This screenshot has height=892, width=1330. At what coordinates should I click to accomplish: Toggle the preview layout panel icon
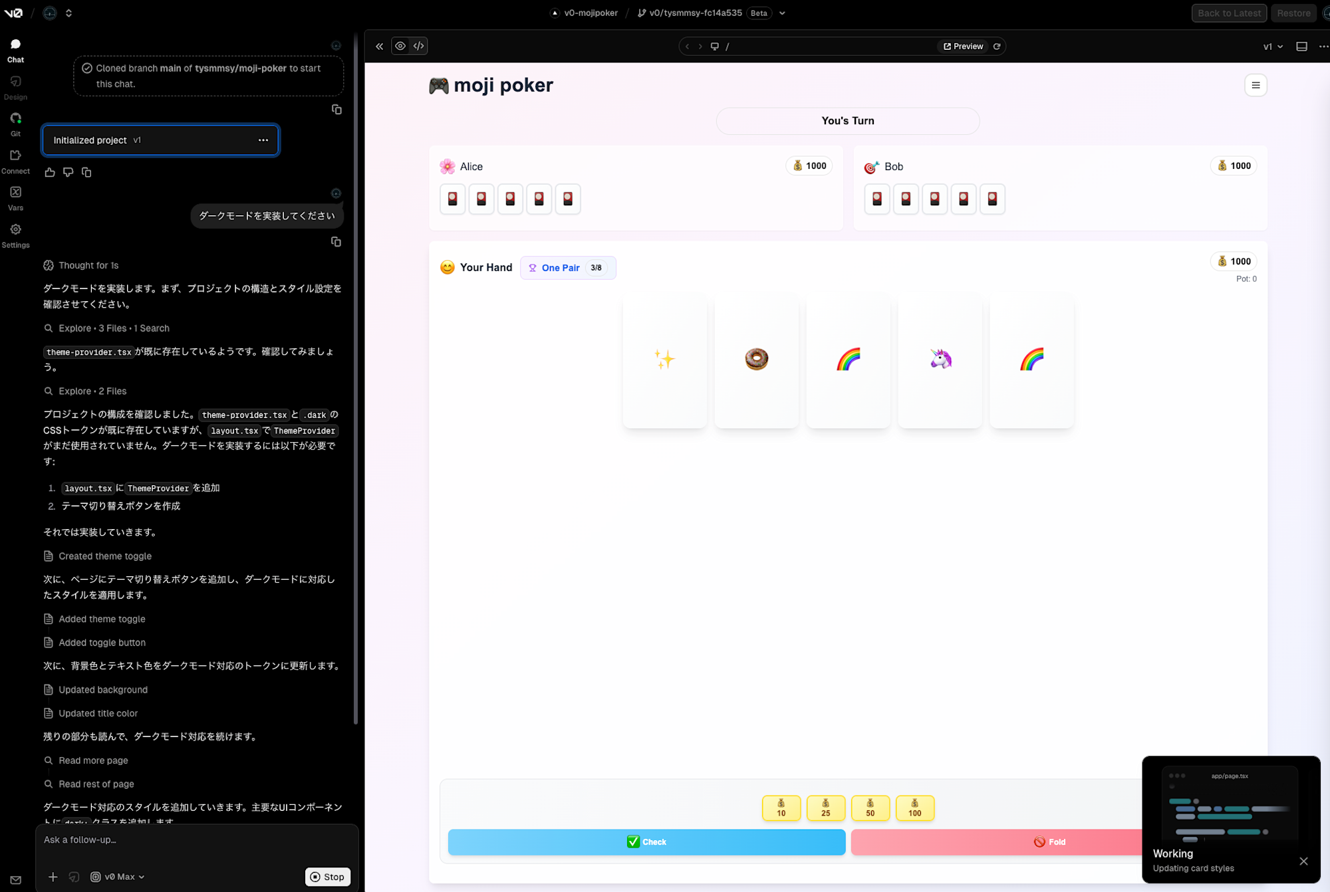pos(1301,47)
